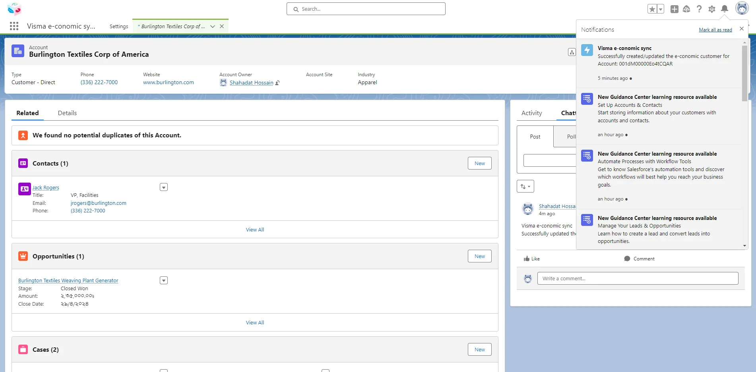This screenshot has width=756, height=372.
Task: Switch to the Activity tab
Action: coord(531,113)
